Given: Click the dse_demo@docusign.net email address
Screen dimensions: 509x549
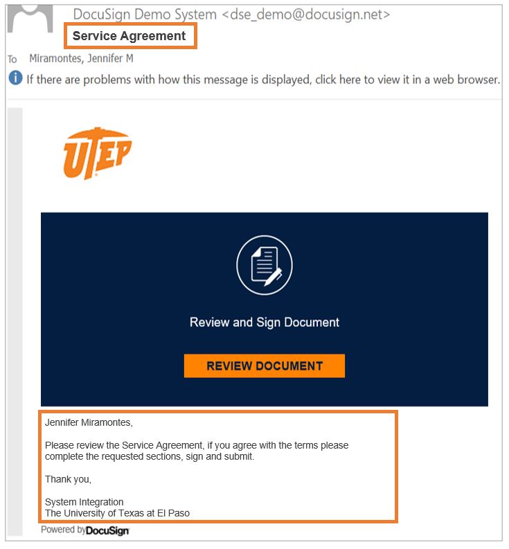Looking at the screenshot, I should (306, 15).
